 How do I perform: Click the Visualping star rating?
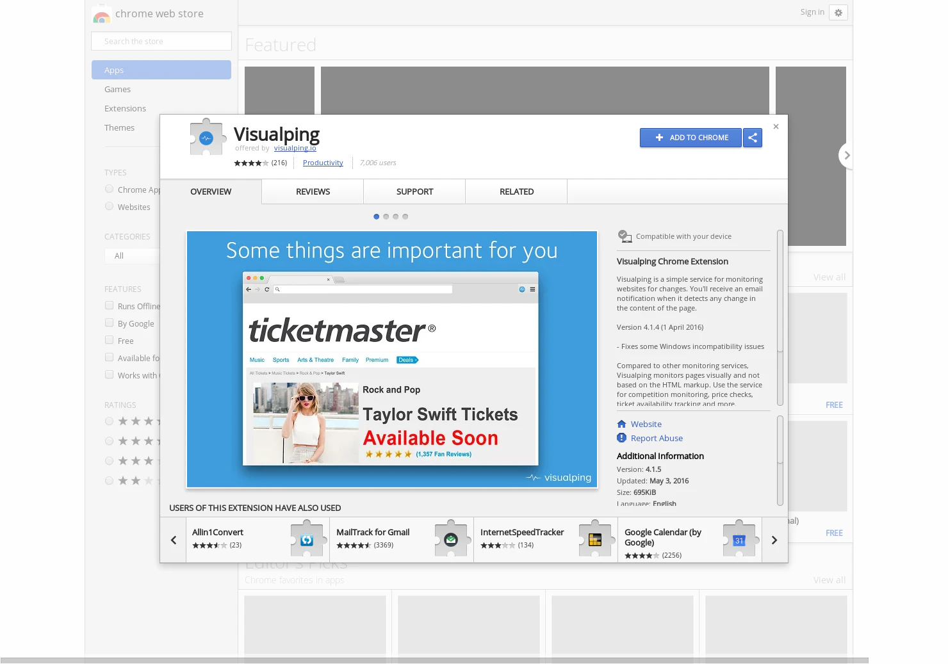click(x=251, y=163)
